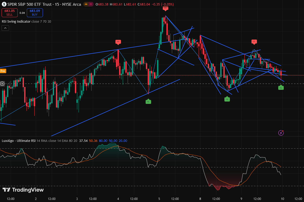The height and width of the screenshot is (202, 304).
Task: Click the plus crosshair button on the dashed line
Action: [2, 84]
